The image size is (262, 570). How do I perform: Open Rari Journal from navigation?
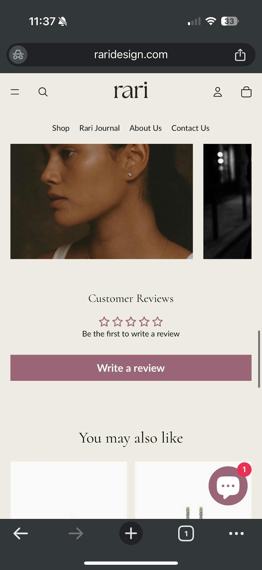pyautogui.click(x=100, y=128)
